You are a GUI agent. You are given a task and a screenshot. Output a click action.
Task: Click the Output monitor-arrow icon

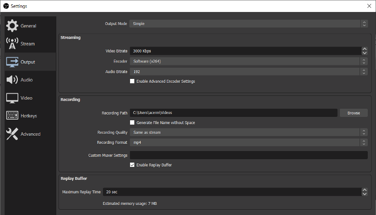coord(12,62)
